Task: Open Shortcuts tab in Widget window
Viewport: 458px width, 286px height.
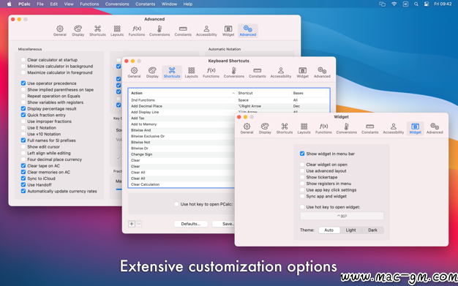Action: pyautogui.click(x=285, y=129)
